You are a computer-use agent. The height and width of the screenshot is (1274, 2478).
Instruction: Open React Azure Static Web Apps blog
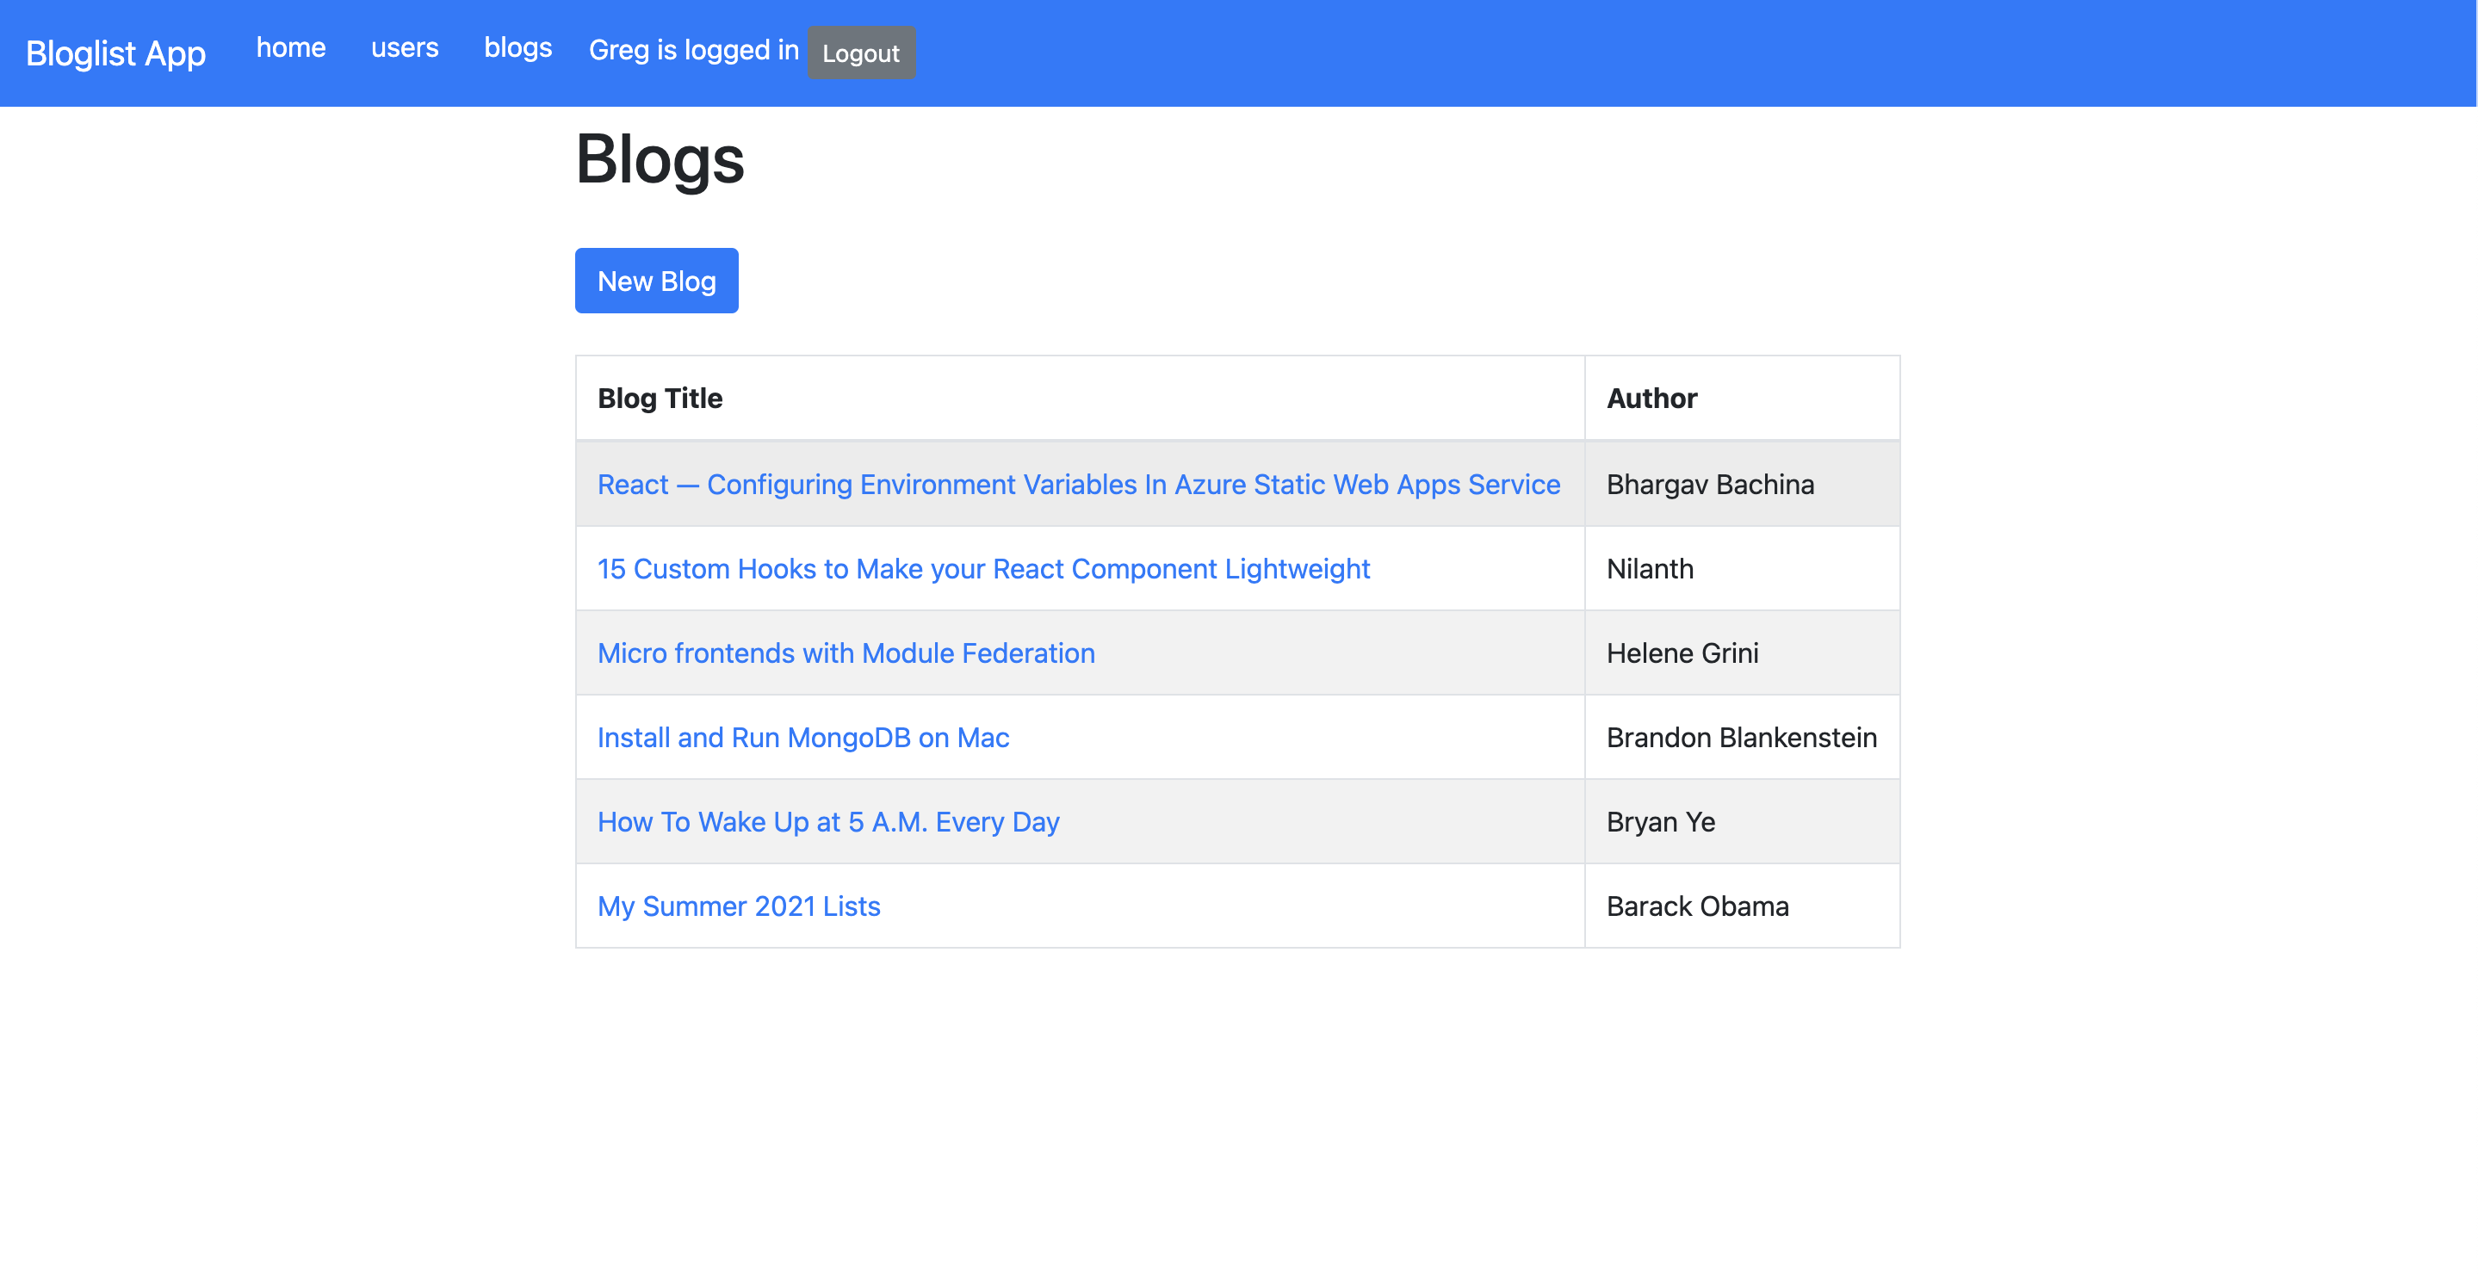tap(1079, 483)
